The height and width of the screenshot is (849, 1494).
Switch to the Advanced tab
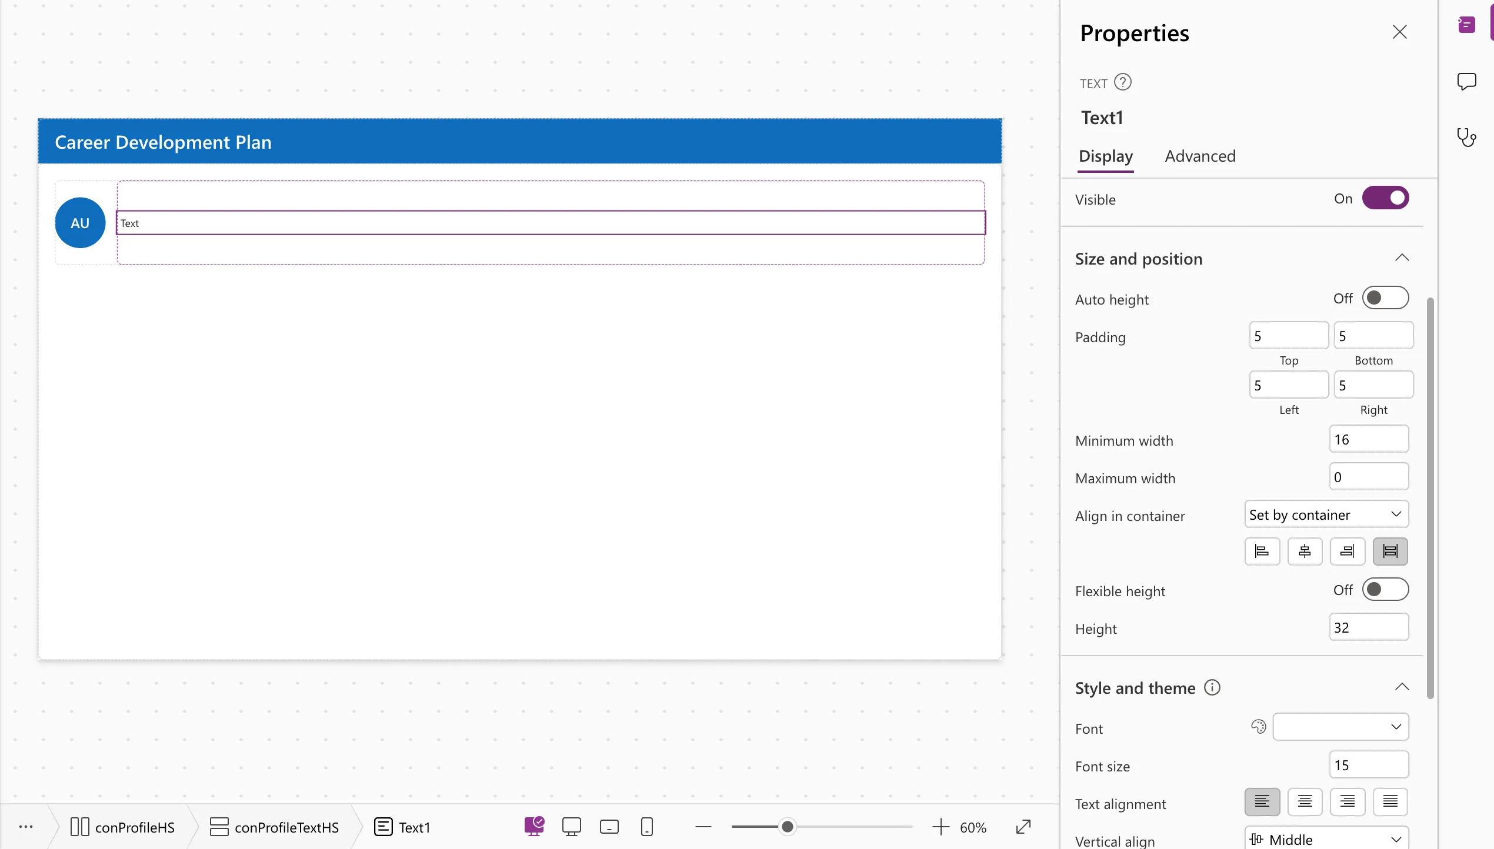(1200, 156)
